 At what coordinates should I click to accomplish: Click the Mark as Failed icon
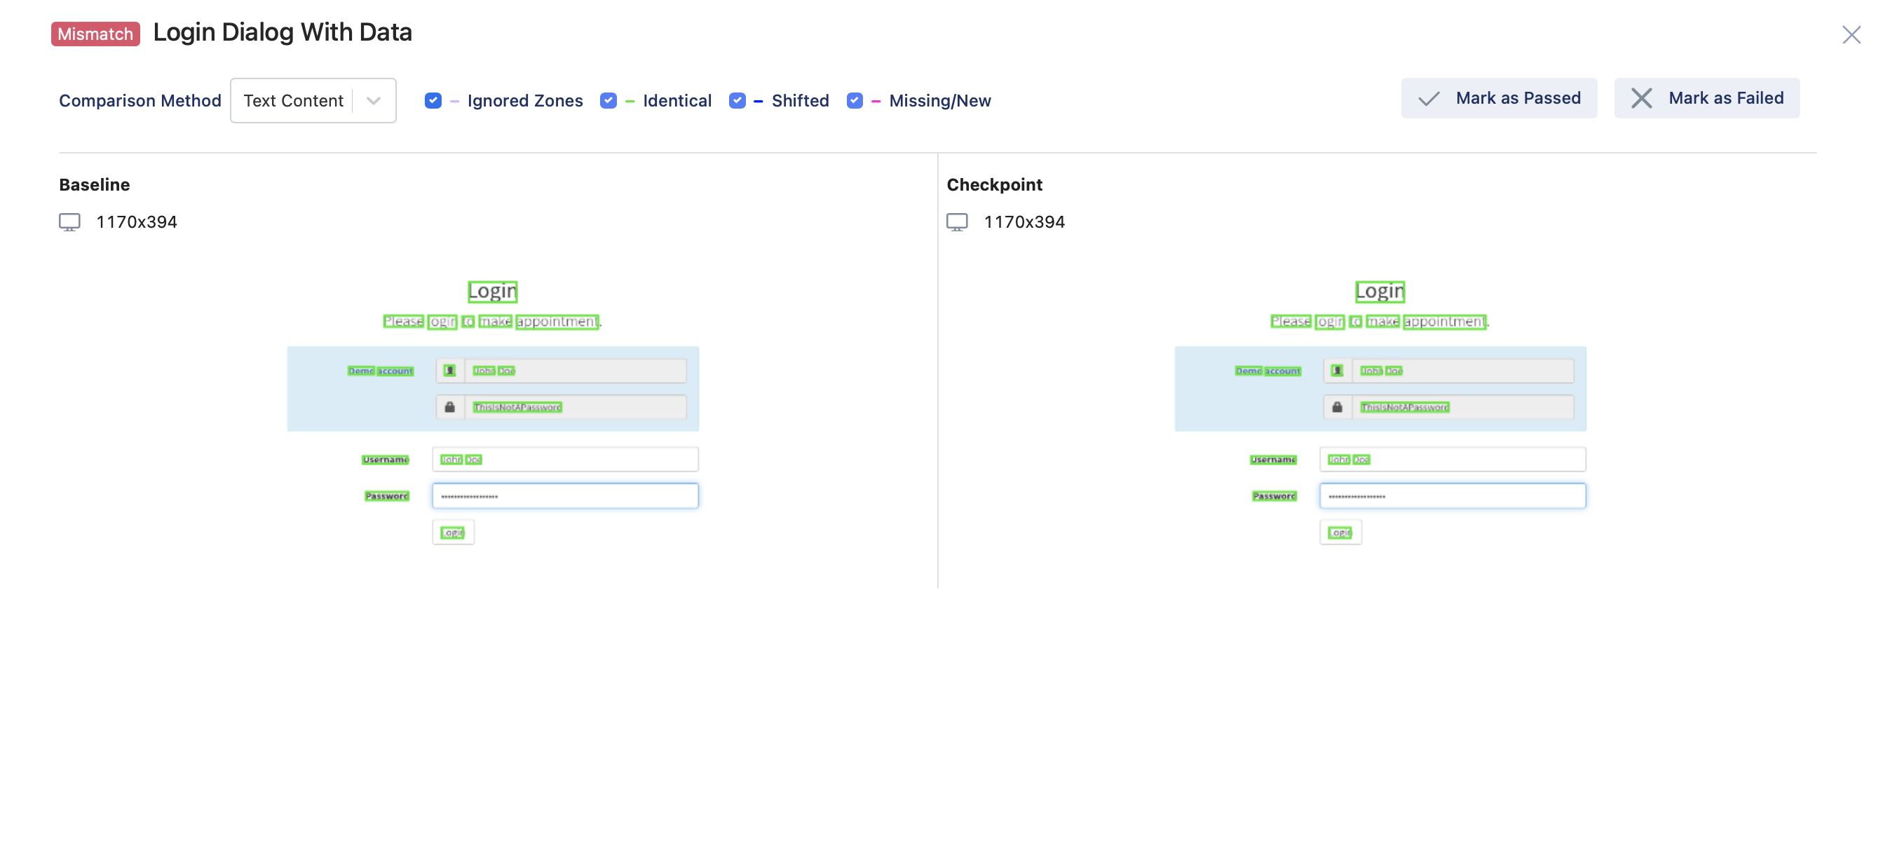click(x=1642, y=97)
